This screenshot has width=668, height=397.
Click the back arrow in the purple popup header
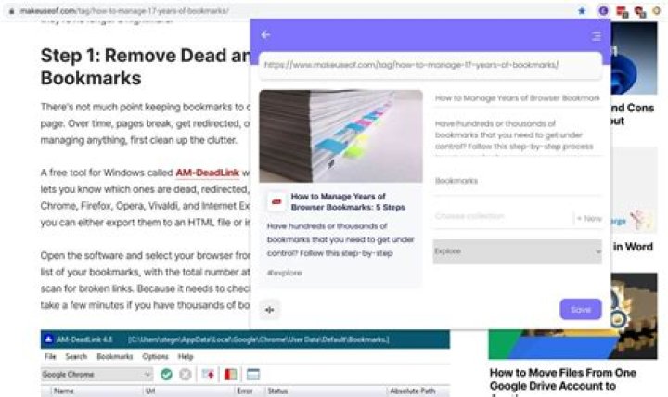tap(266, 35)
